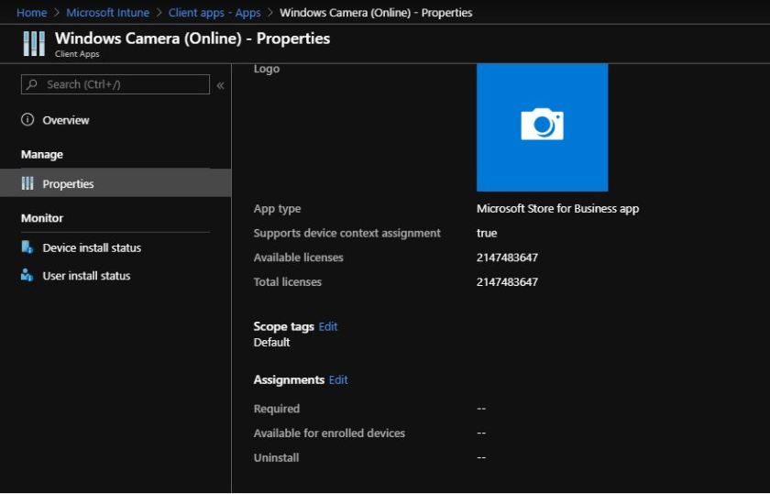
Task: Open Client apps - Apps breadcrumb
Action: click(x=214, y=13)
